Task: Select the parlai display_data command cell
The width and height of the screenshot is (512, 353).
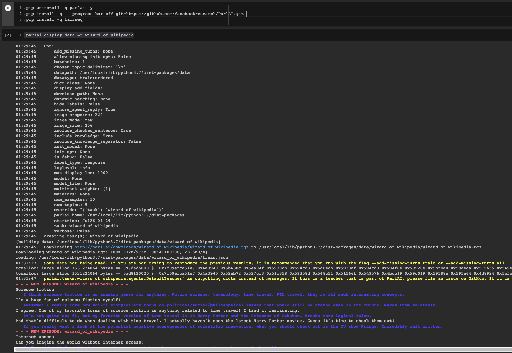Action: tap(79, 35)
